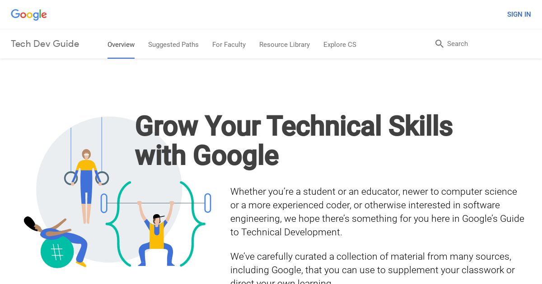Click the search magnifier icon
Viewport: 542px width, 284px height.
point(439,44)
